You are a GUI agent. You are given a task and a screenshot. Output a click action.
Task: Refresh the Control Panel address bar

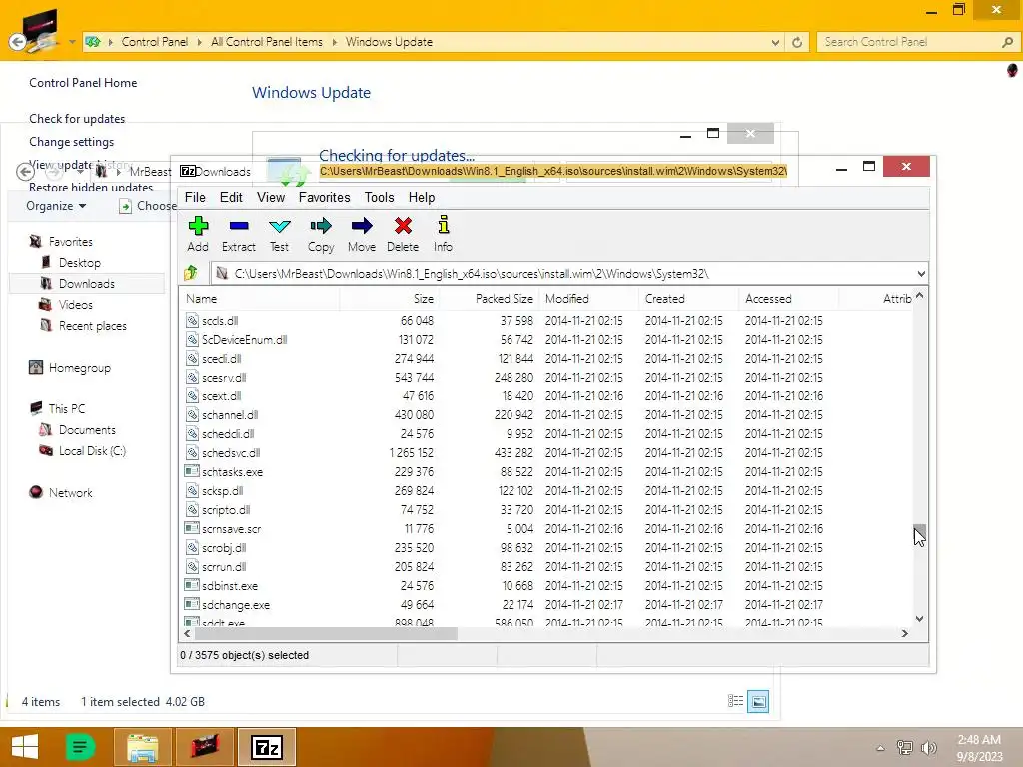point(797,42)
